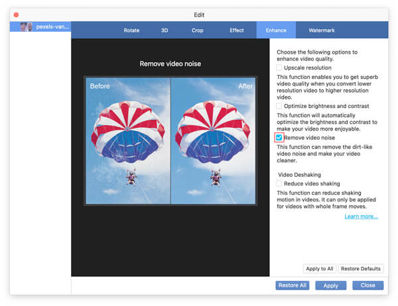
Task: Open the 3D tab
Action: (x=164, y=30)
